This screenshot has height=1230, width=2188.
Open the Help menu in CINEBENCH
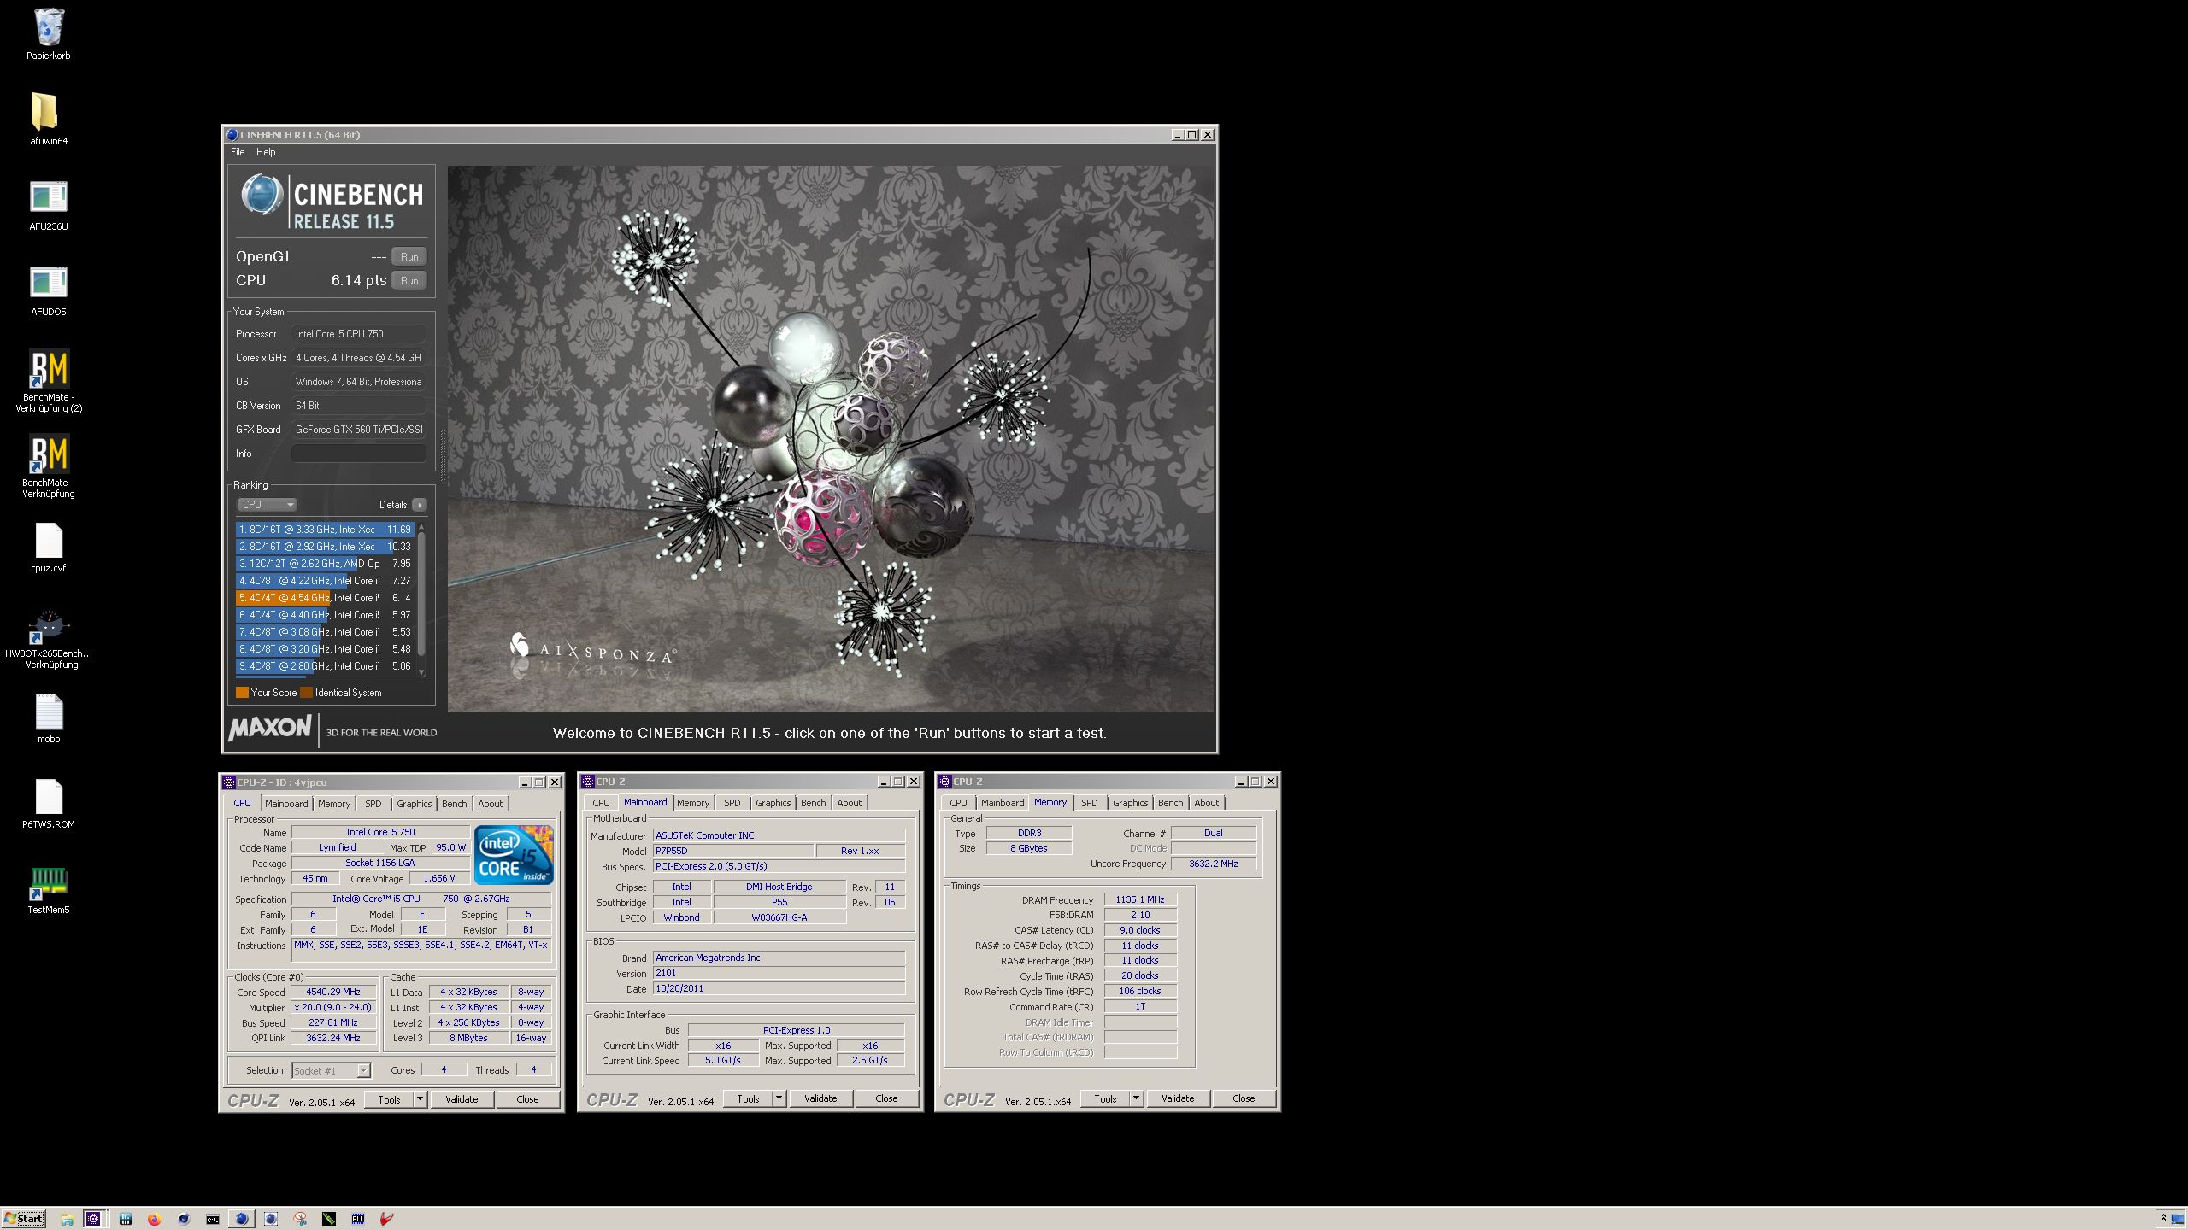(x=266, y=152)
